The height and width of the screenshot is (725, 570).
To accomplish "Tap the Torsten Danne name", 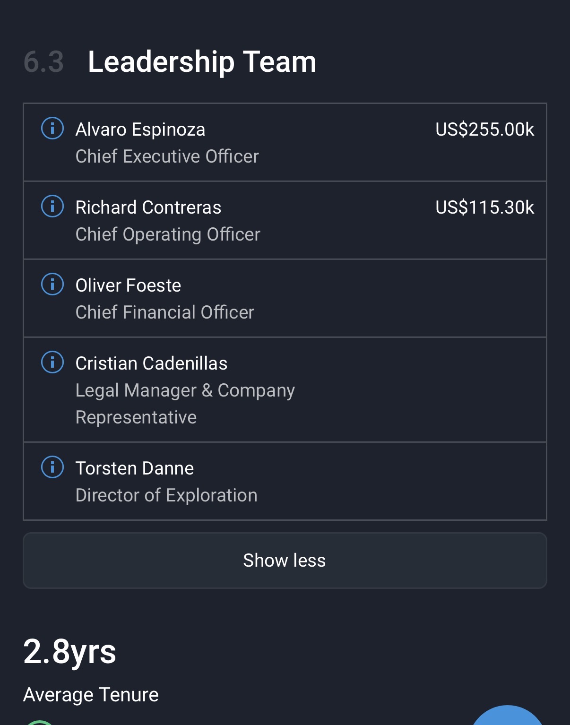I will 135,468.
